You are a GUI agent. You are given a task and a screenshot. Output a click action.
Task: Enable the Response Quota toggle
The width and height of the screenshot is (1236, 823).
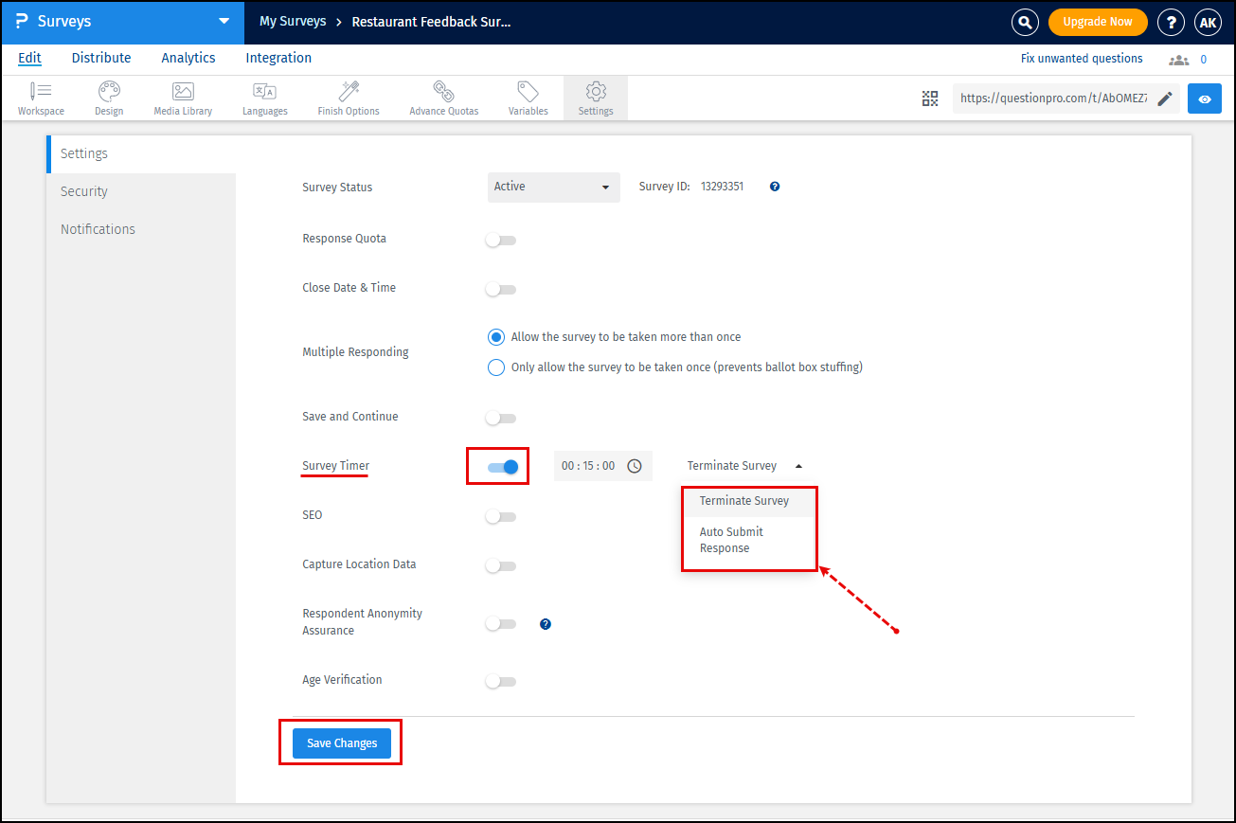tap(501, 241)
